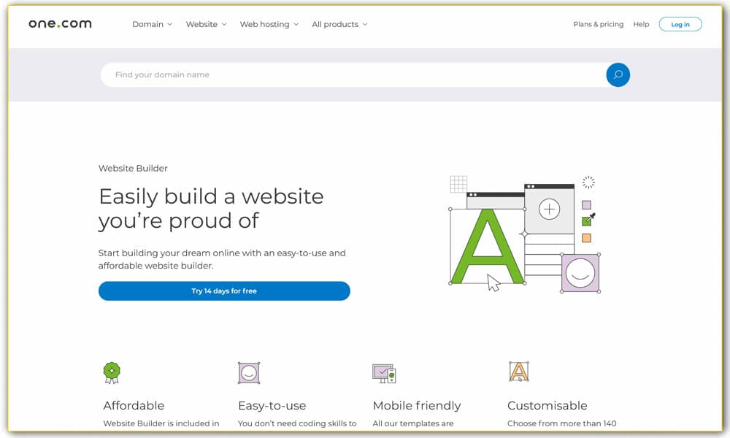Click the plus circle in the illustration

549,210
